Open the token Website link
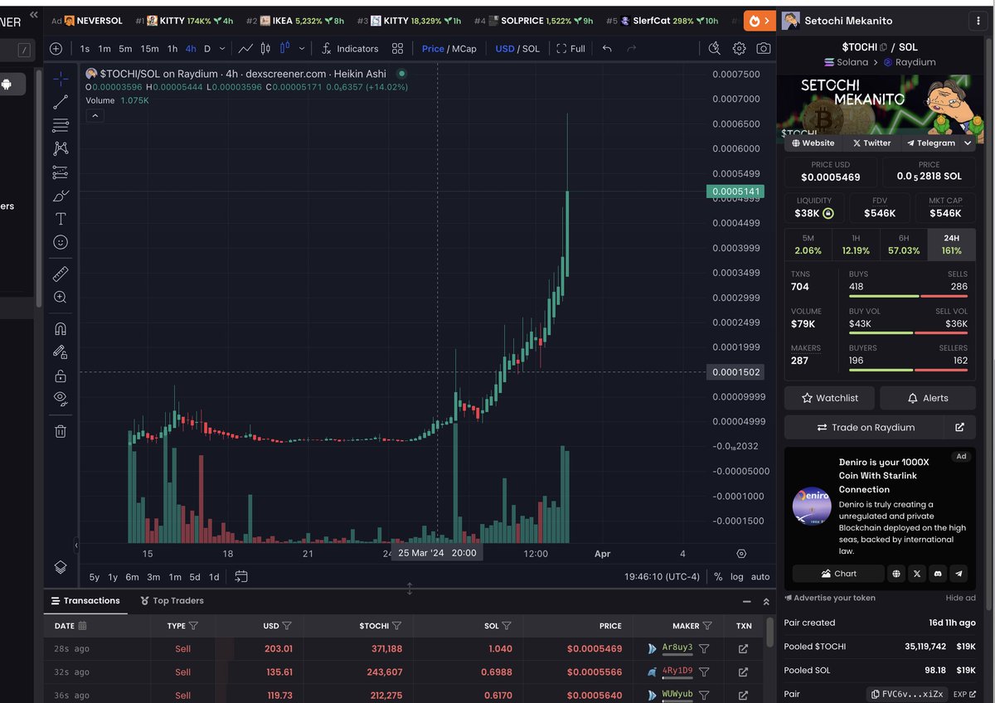Viewport: 995px width, 703px height. [x=813, y=143]
